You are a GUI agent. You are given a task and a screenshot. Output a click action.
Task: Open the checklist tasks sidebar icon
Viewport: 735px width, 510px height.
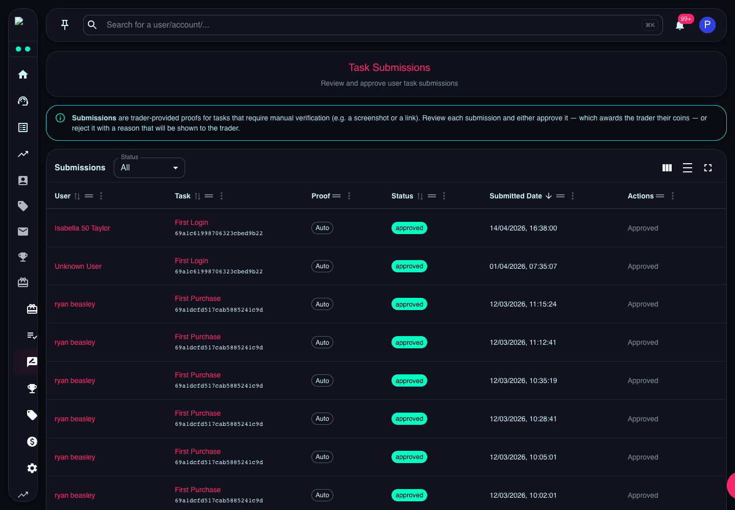[x=32, y=336]
